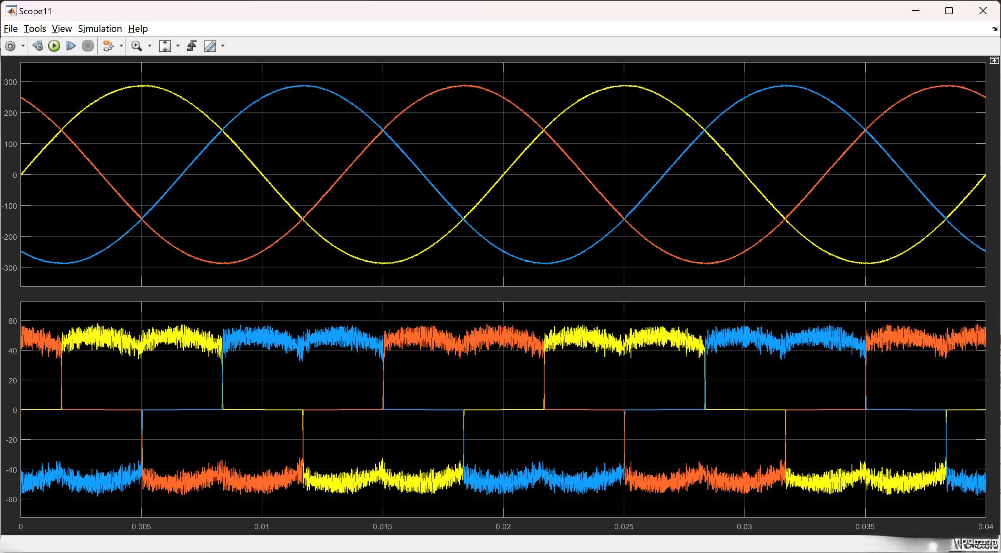Close the Scope11 window

983,11
